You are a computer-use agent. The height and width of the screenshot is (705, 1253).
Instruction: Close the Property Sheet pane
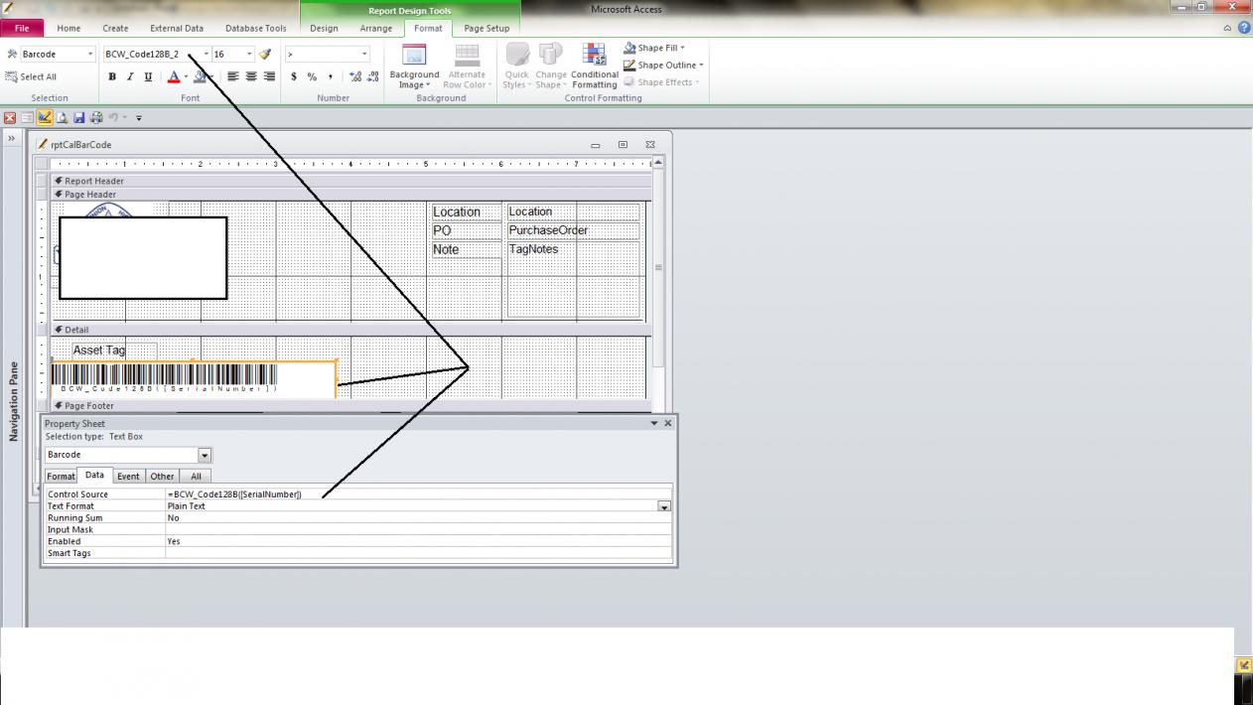coord(667,423)
